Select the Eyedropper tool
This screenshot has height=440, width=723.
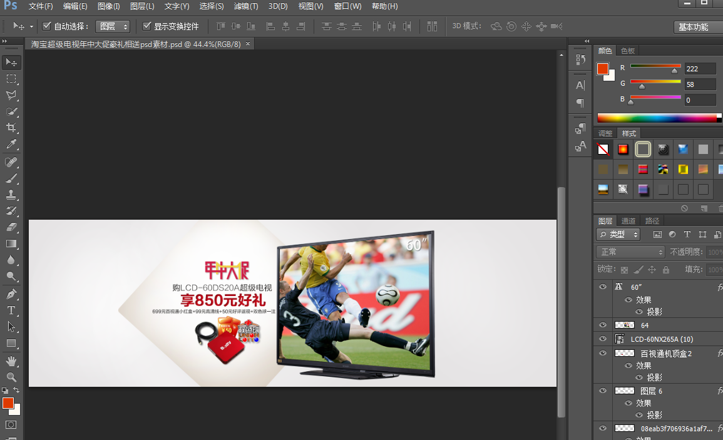tap(11, 144)
